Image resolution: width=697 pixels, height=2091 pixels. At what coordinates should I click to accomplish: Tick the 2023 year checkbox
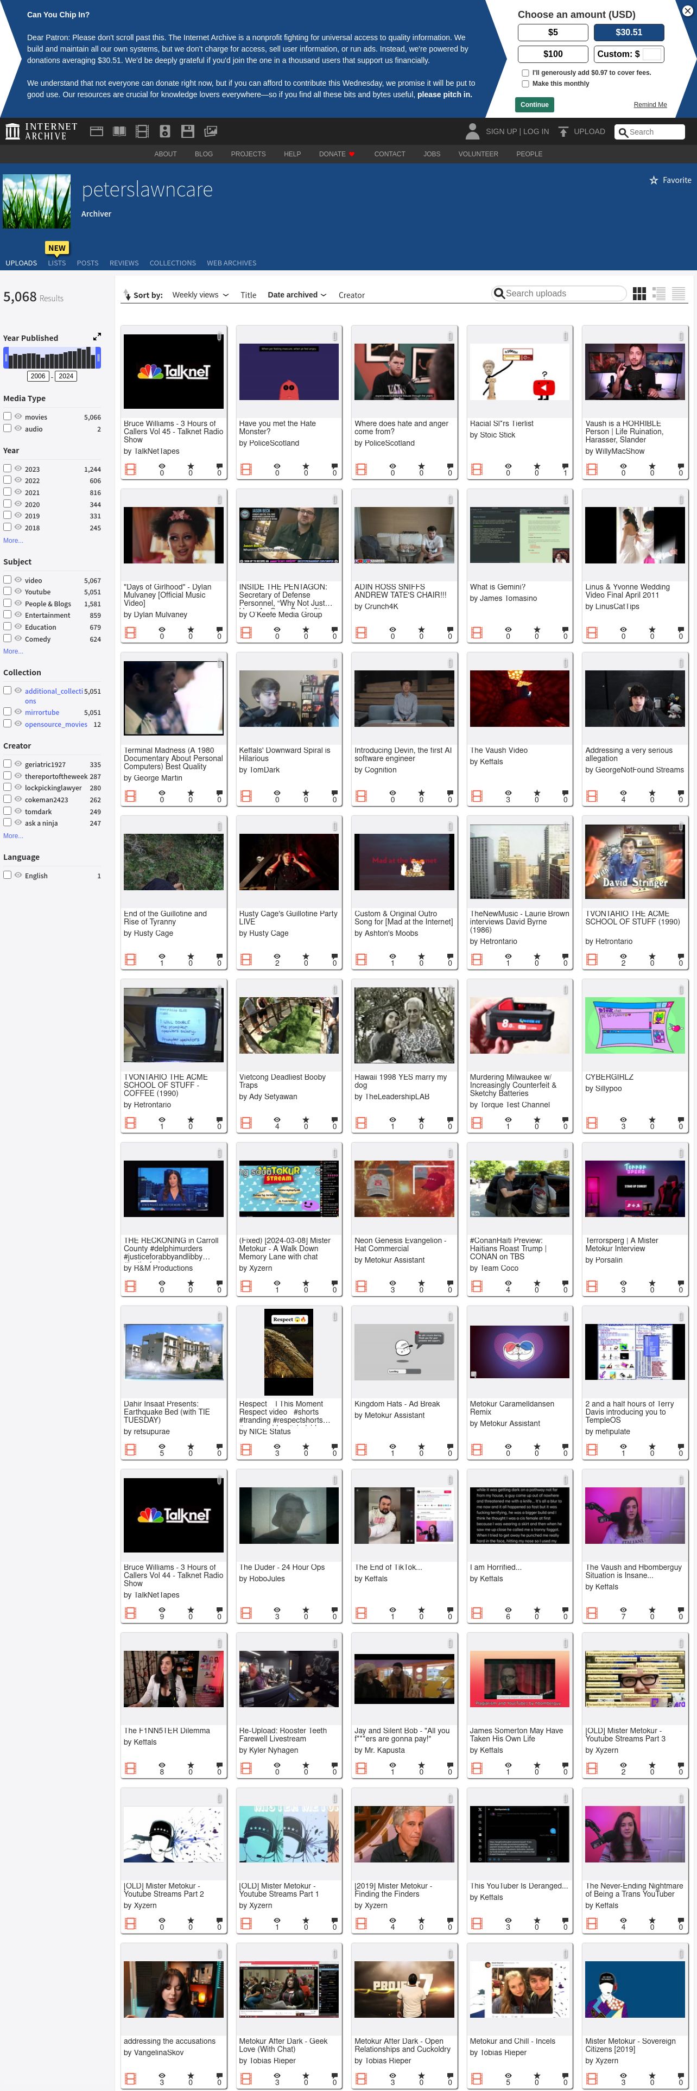tap(7, 468)
